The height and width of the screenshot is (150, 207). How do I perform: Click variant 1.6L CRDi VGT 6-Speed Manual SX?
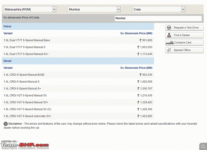pos(25,95)
